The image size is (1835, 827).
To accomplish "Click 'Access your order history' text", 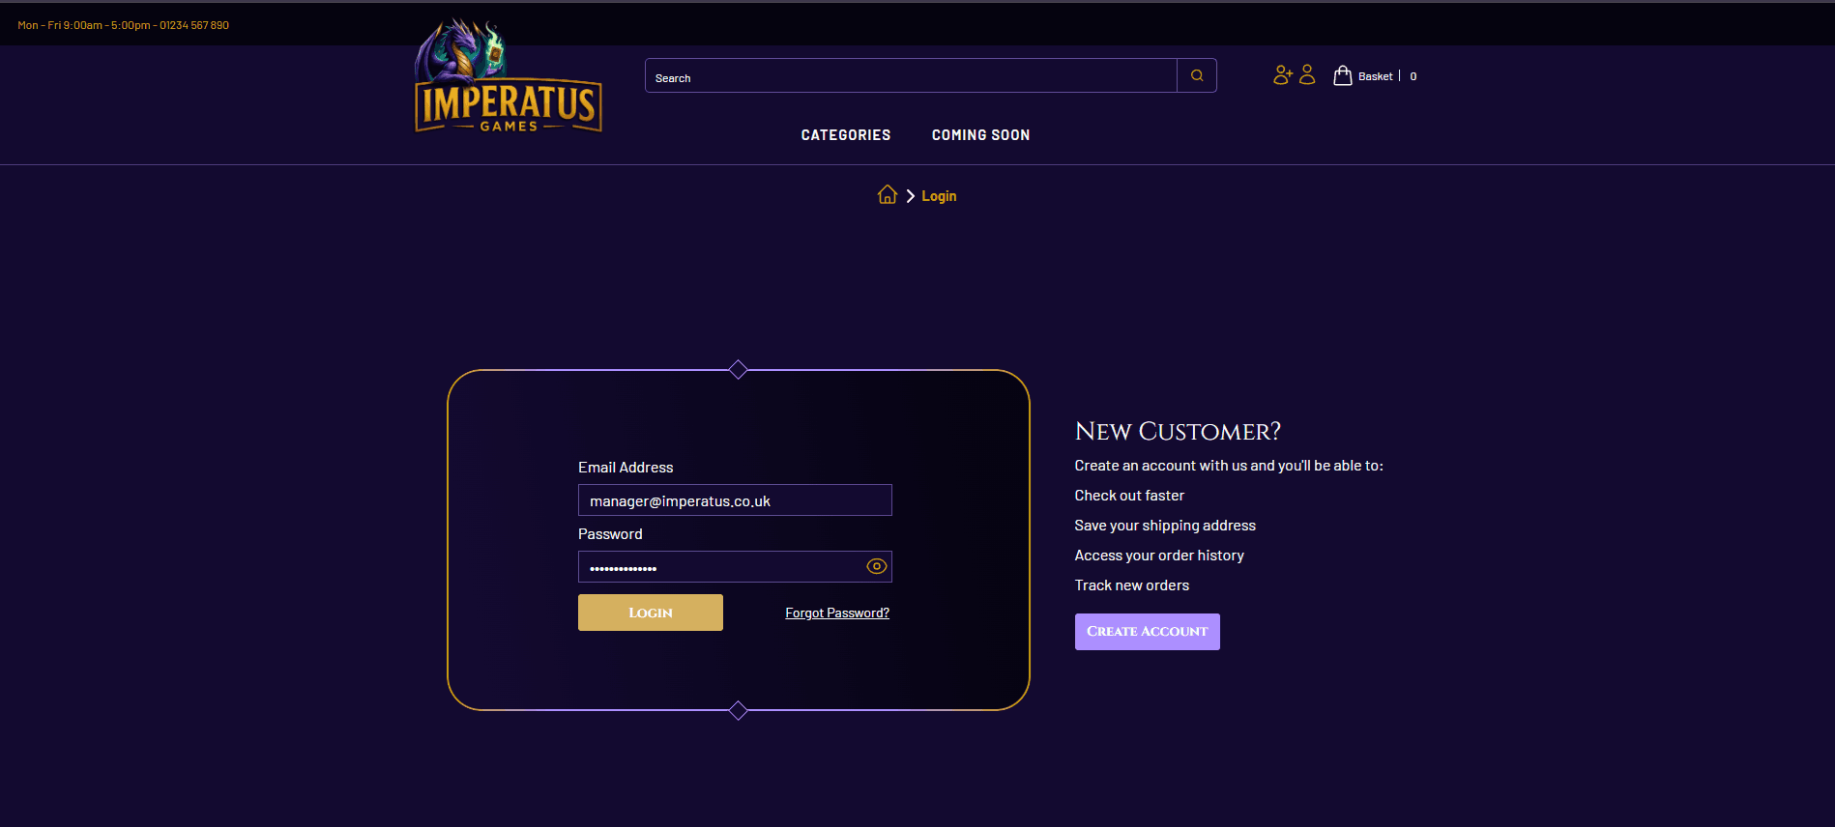I will 1159,556.
